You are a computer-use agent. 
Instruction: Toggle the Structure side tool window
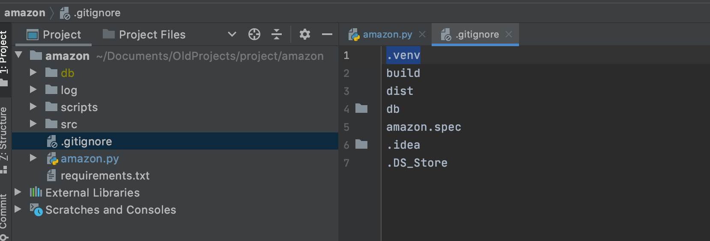(x=4, y=140)
